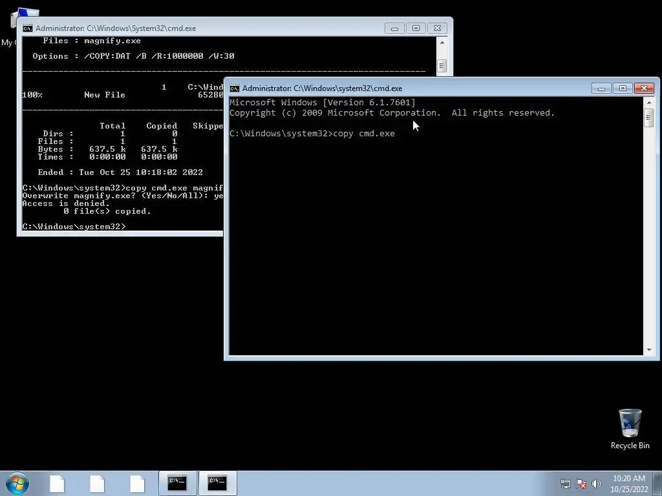Close the front system32 cmd window
This screenshot has width=662, height=496.
click(644, 88)
